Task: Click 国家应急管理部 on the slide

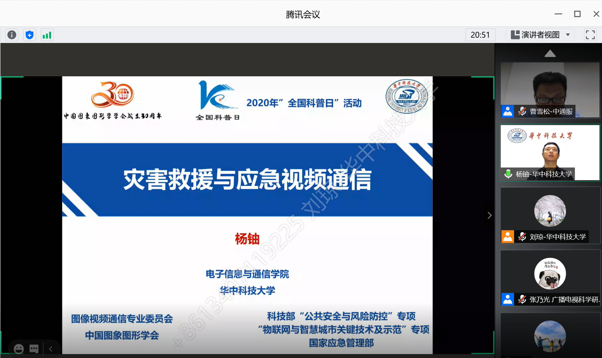Action: point(341,343)
